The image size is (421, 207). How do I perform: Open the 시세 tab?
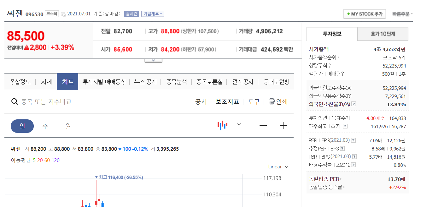[x=46, y=82]
